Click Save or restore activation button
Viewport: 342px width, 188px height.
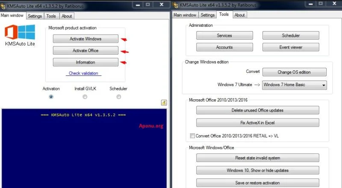(x=258, y=183)
